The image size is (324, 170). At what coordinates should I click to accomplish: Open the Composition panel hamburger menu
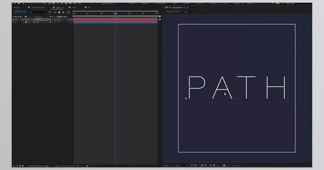point(188,7)
